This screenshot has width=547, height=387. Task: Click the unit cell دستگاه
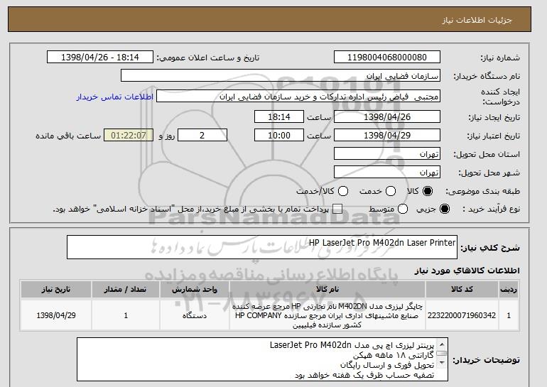195,315
